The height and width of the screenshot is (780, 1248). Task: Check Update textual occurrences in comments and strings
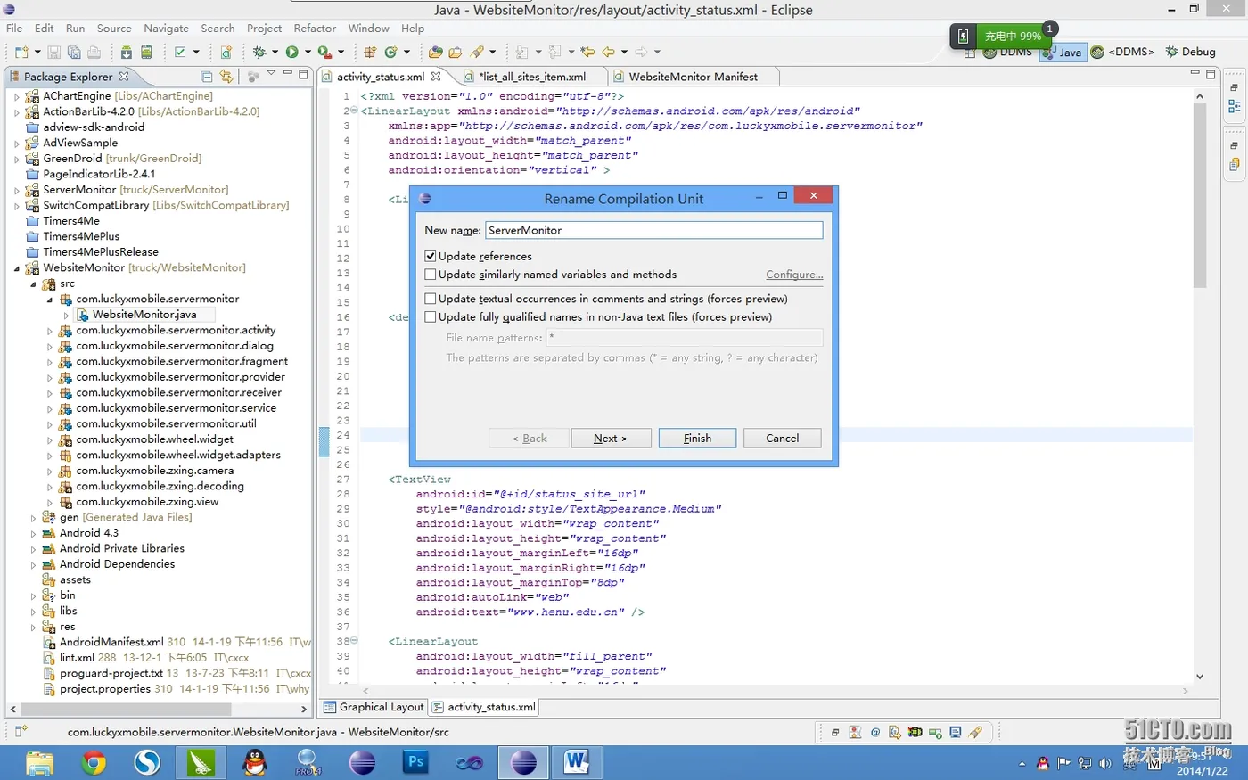431,299
